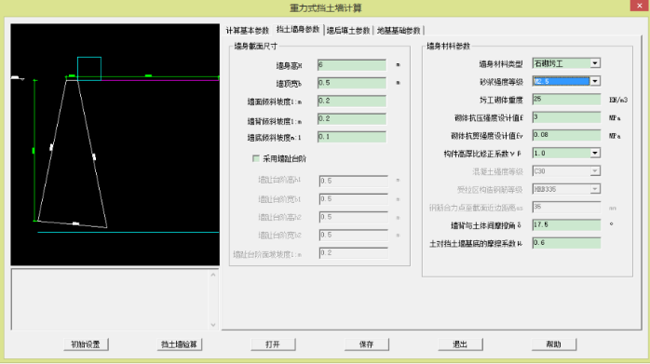Click the 打开 button
Screen dimensions: 650x364
273,344
